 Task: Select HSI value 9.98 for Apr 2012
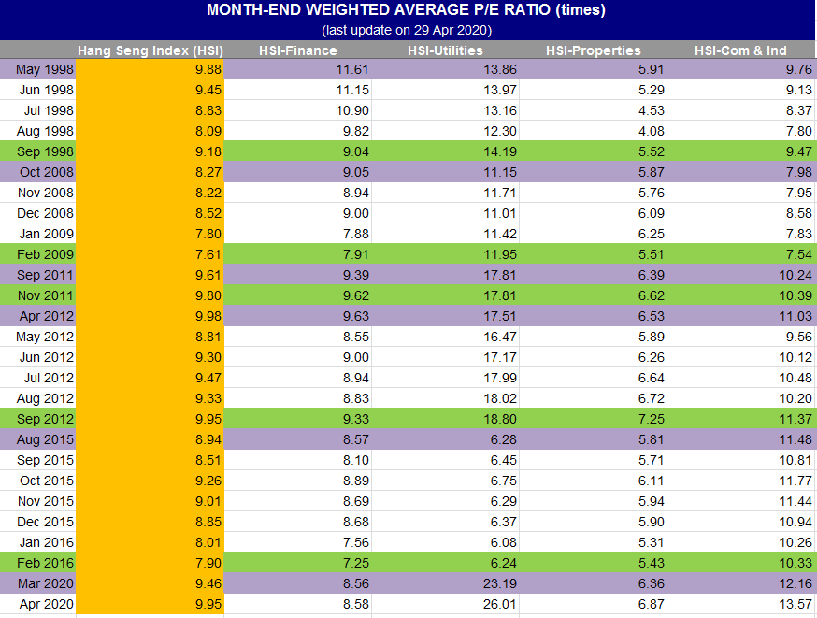[208, 316]
